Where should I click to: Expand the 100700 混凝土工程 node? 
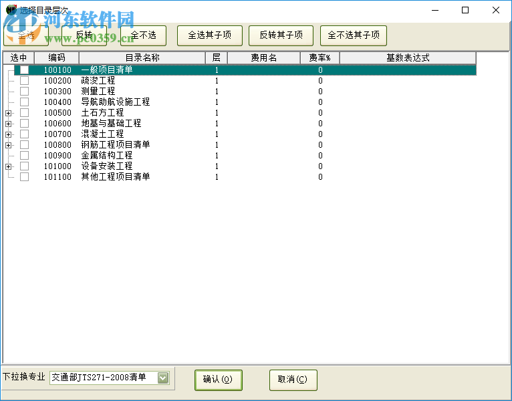9,134
